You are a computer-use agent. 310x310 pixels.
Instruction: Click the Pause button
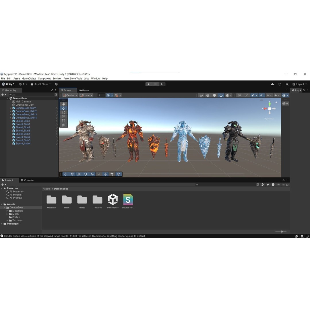click(x=155, y=84)
